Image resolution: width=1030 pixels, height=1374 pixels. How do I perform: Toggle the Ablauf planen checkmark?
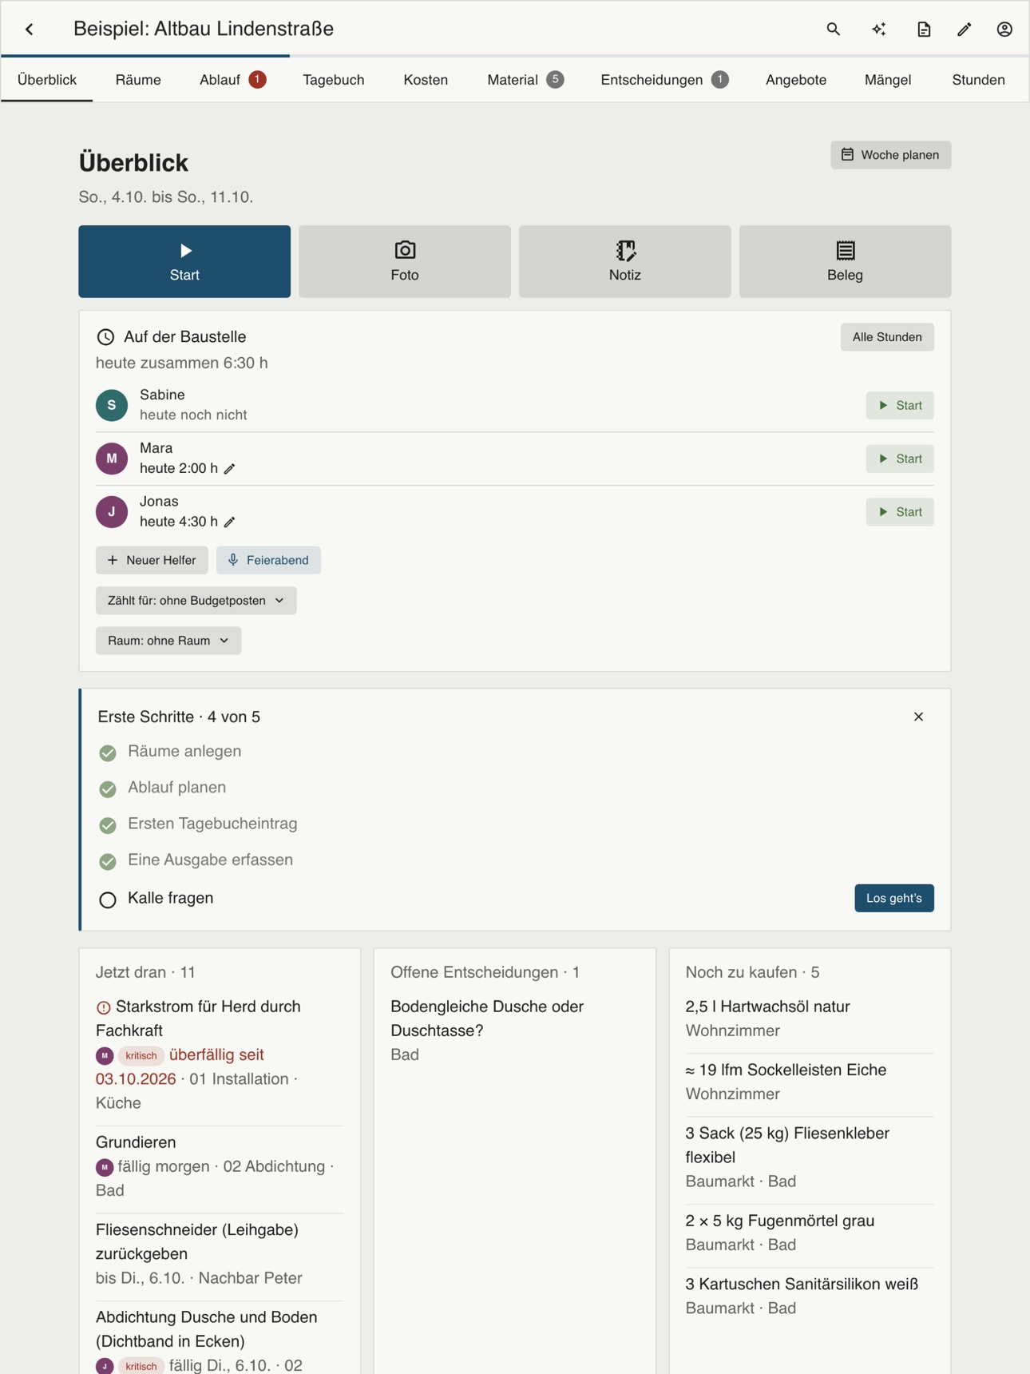tap(108, 788)
